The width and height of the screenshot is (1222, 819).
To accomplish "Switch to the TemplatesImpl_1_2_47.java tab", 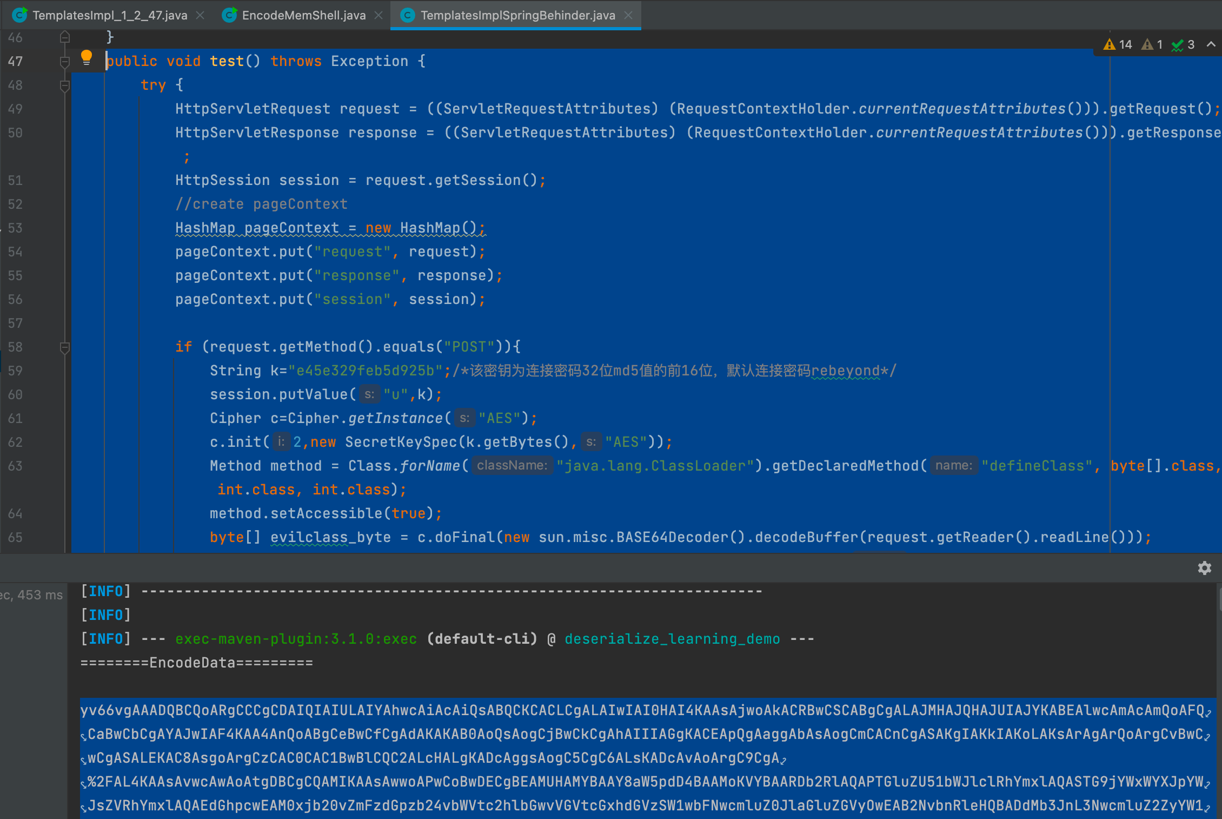I will point(109,15).
